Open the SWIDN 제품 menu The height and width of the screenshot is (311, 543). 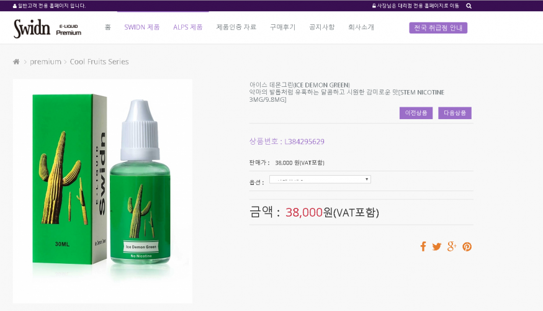pos(142,27)
